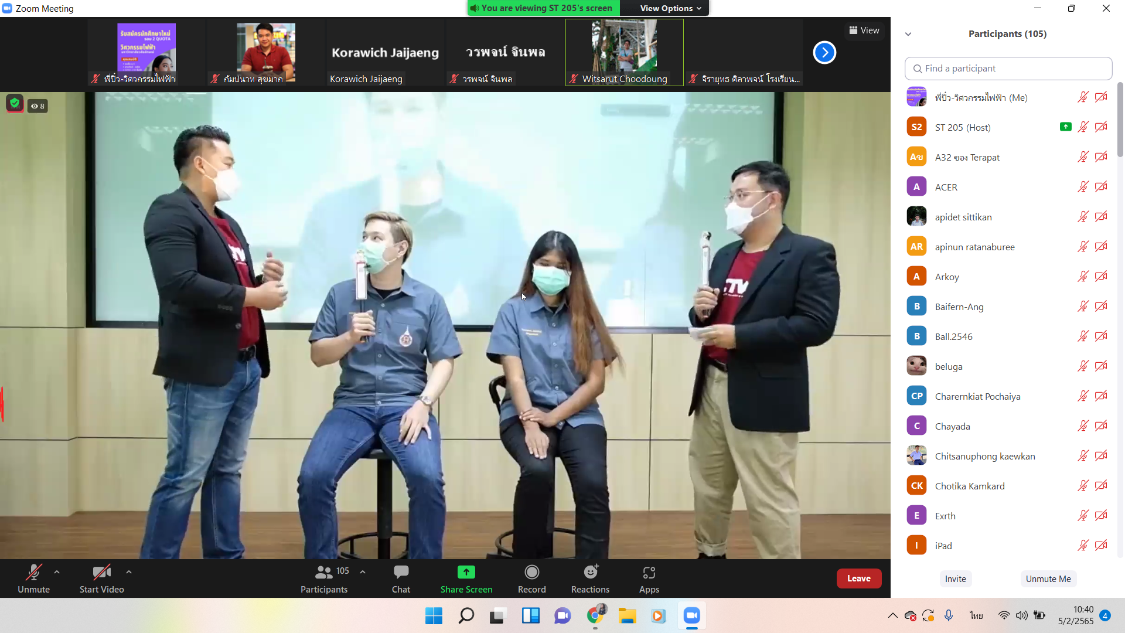Click the red Leave button
The image size is (1125, 633).
(858, 578)
